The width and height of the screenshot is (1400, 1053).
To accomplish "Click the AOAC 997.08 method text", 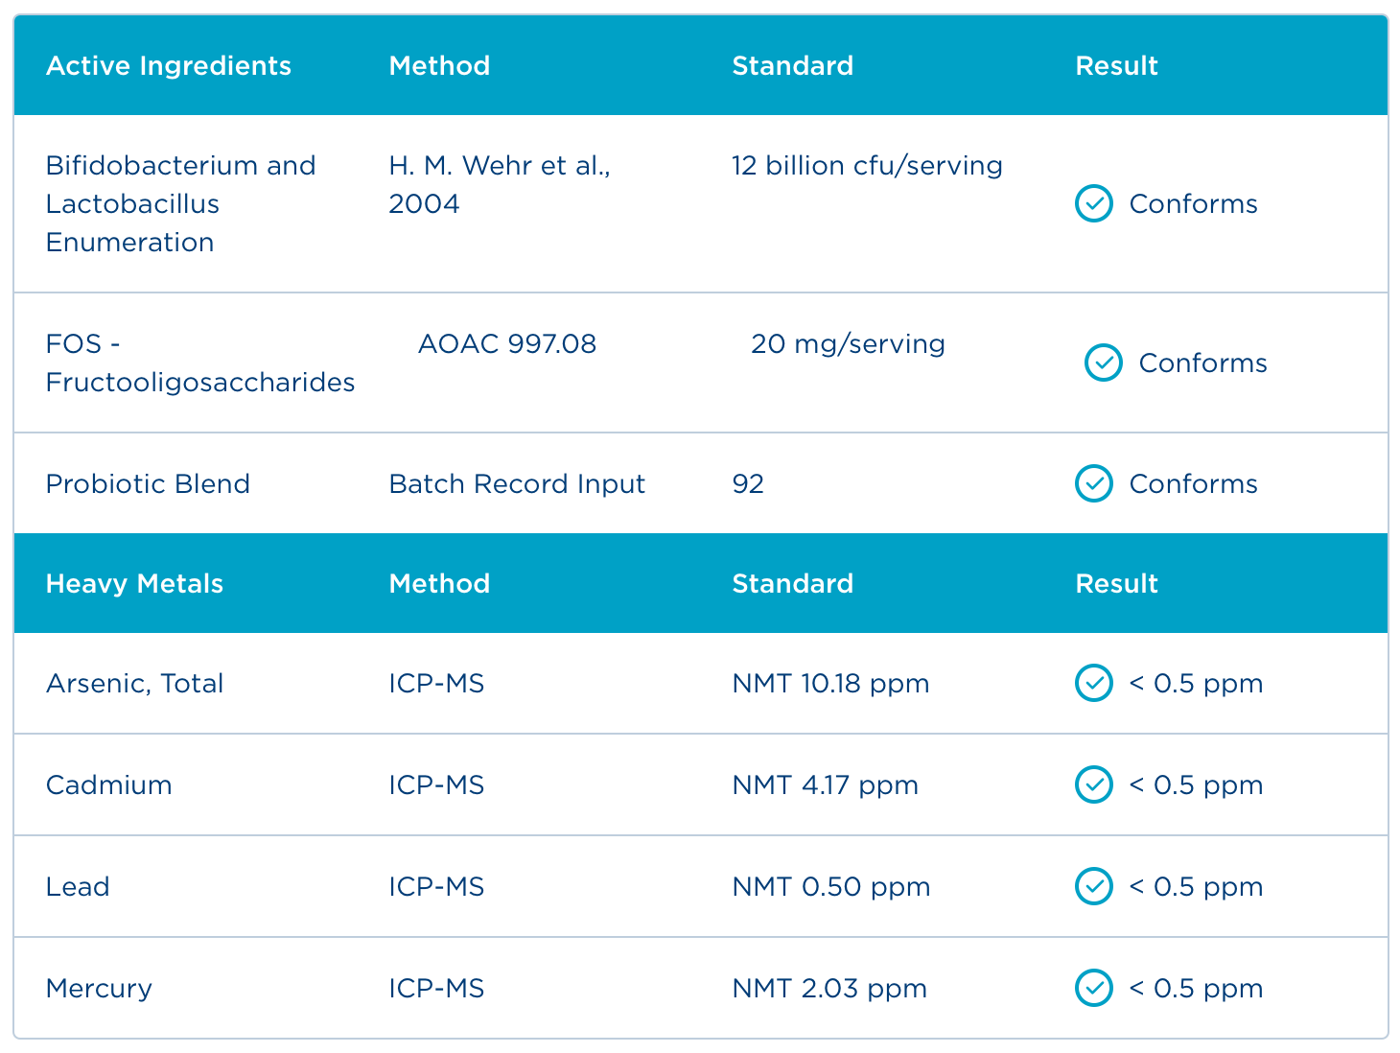I will click(507, 343).
